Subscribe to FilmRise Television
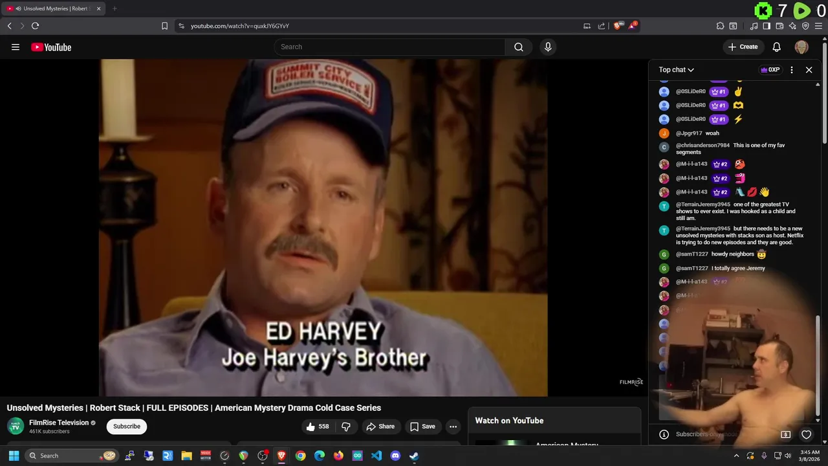Screen dimensions: 828x466 127,427
